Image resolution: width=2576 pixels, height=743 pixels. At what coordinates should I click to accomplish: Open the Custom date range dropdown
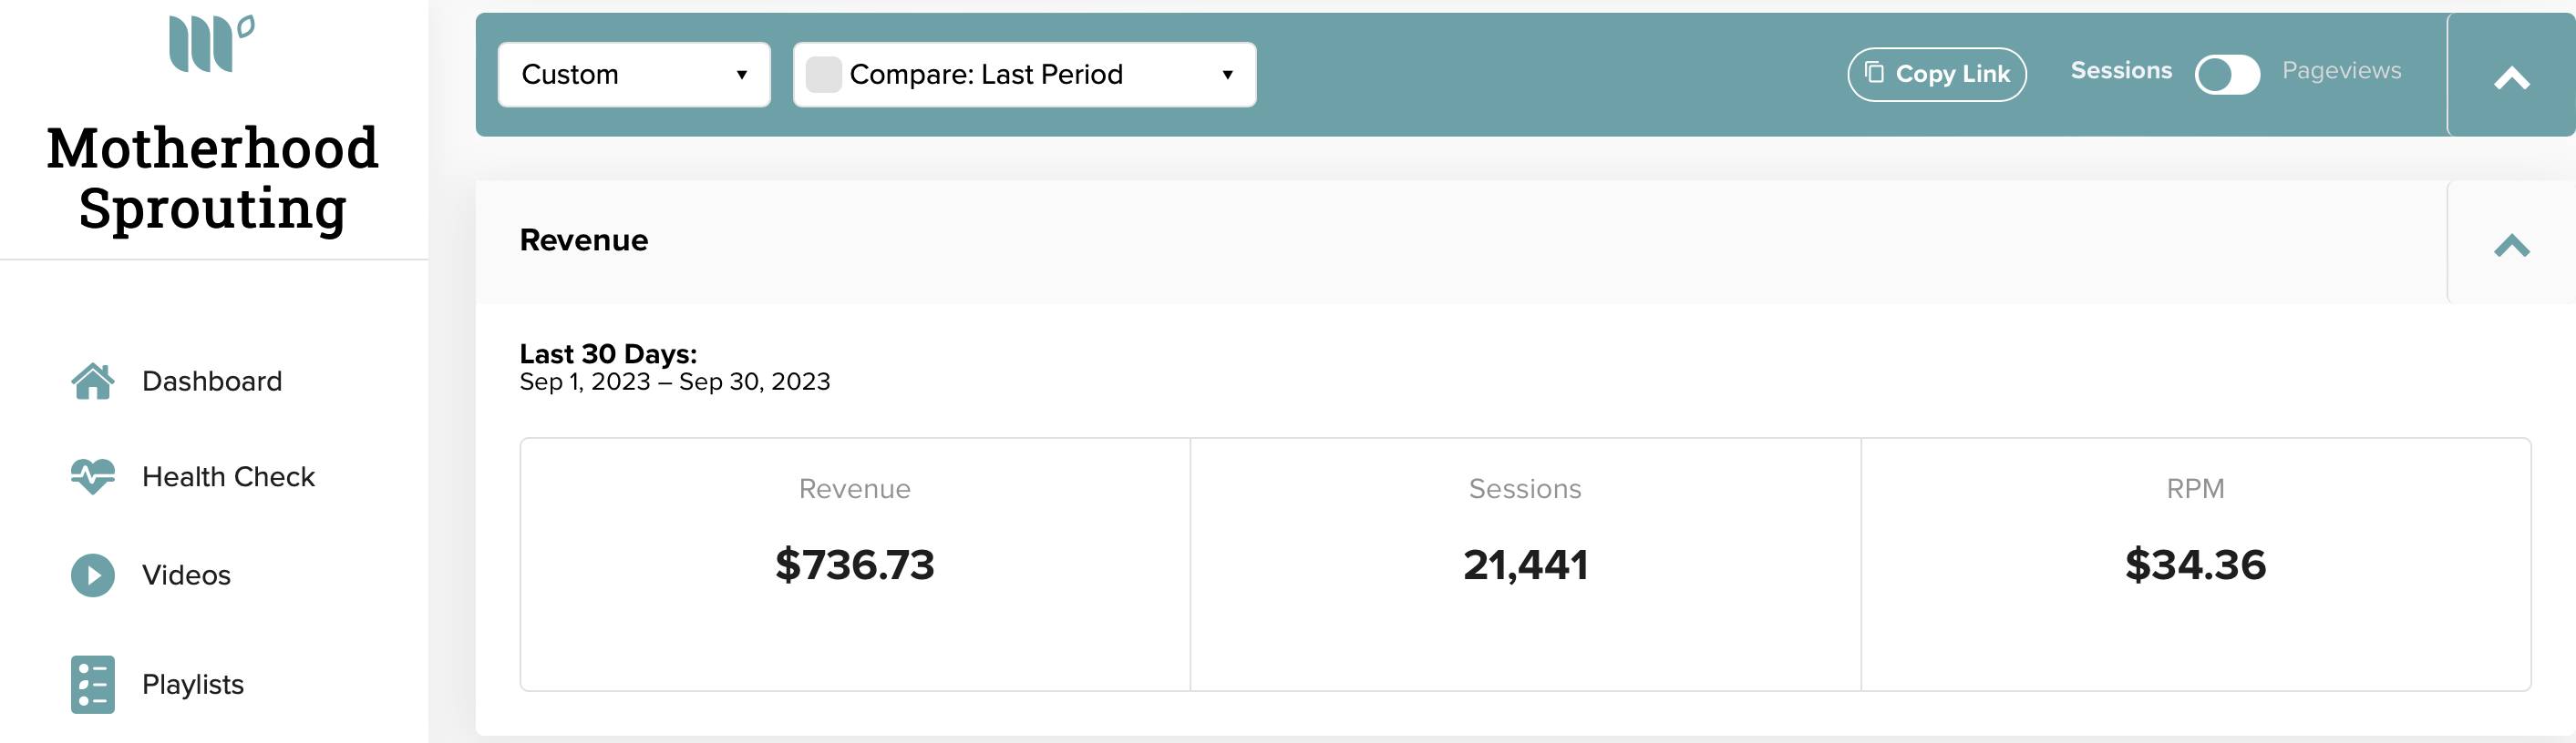(634, 74)
